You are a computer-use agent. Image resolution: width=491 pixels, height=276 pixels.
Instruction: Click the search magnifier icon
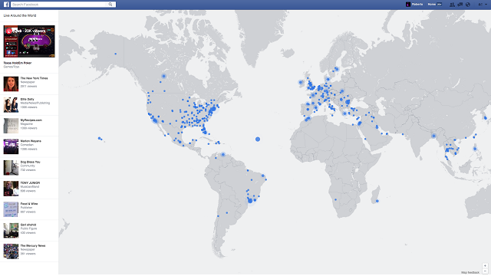110,5
